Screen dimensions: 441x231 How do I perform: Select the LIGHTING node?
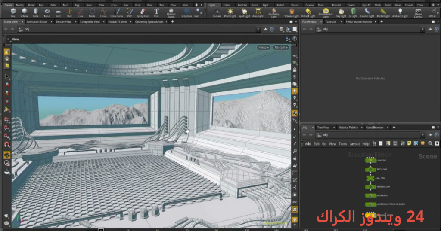[x=370, y=160]
